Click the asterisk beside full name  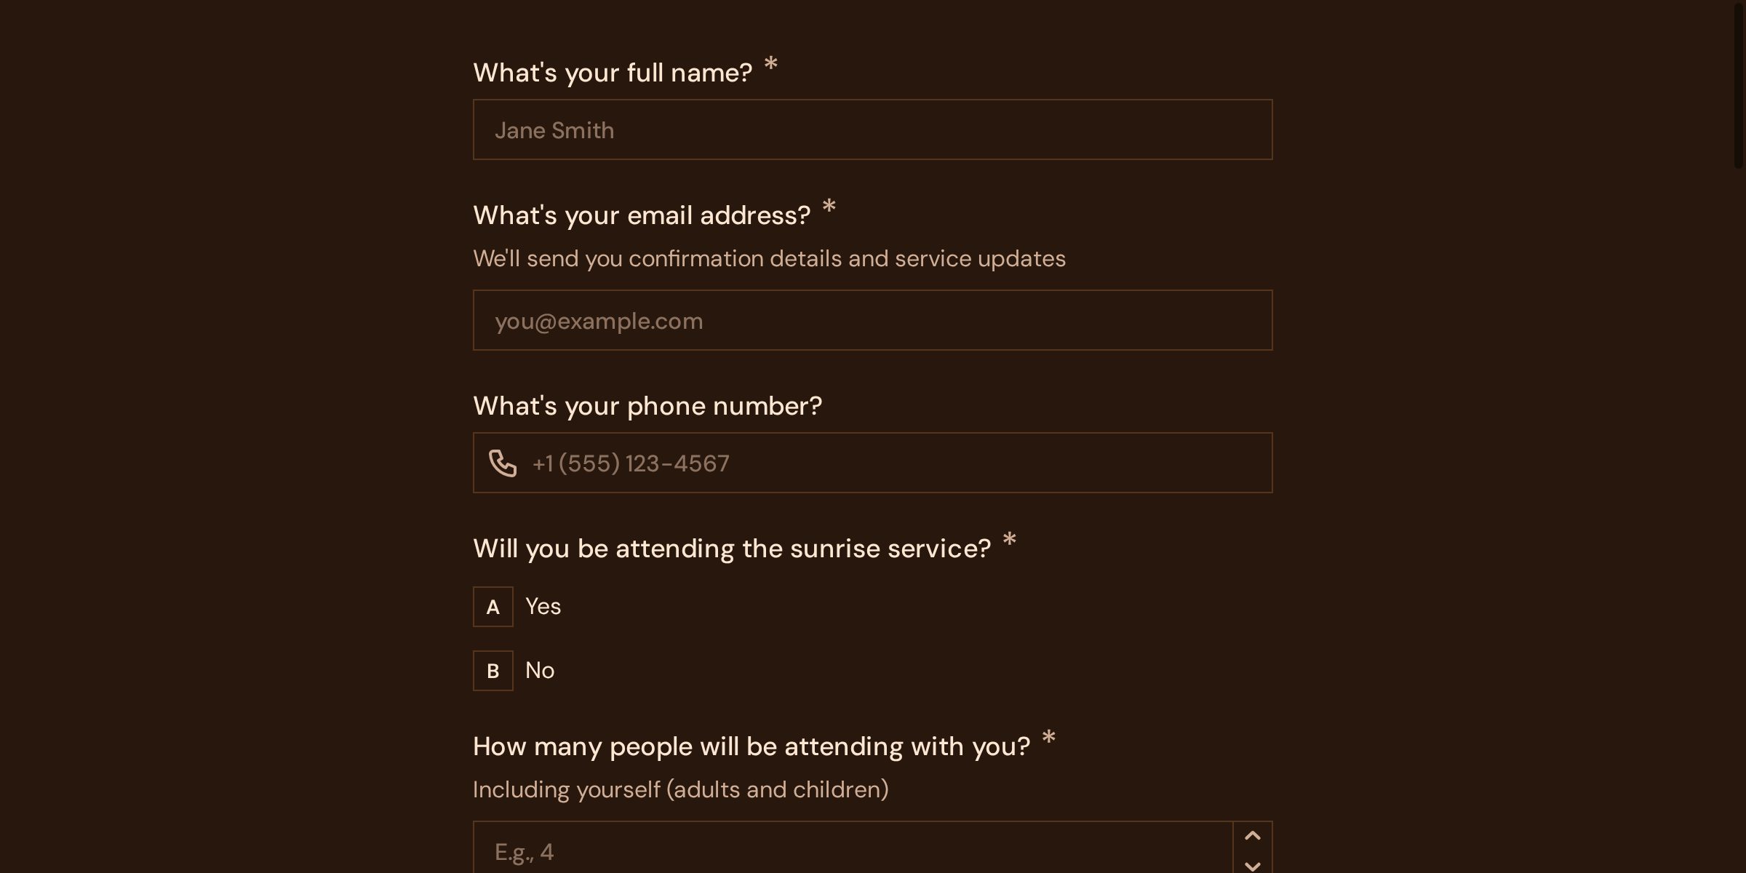(x=771, y=65)
